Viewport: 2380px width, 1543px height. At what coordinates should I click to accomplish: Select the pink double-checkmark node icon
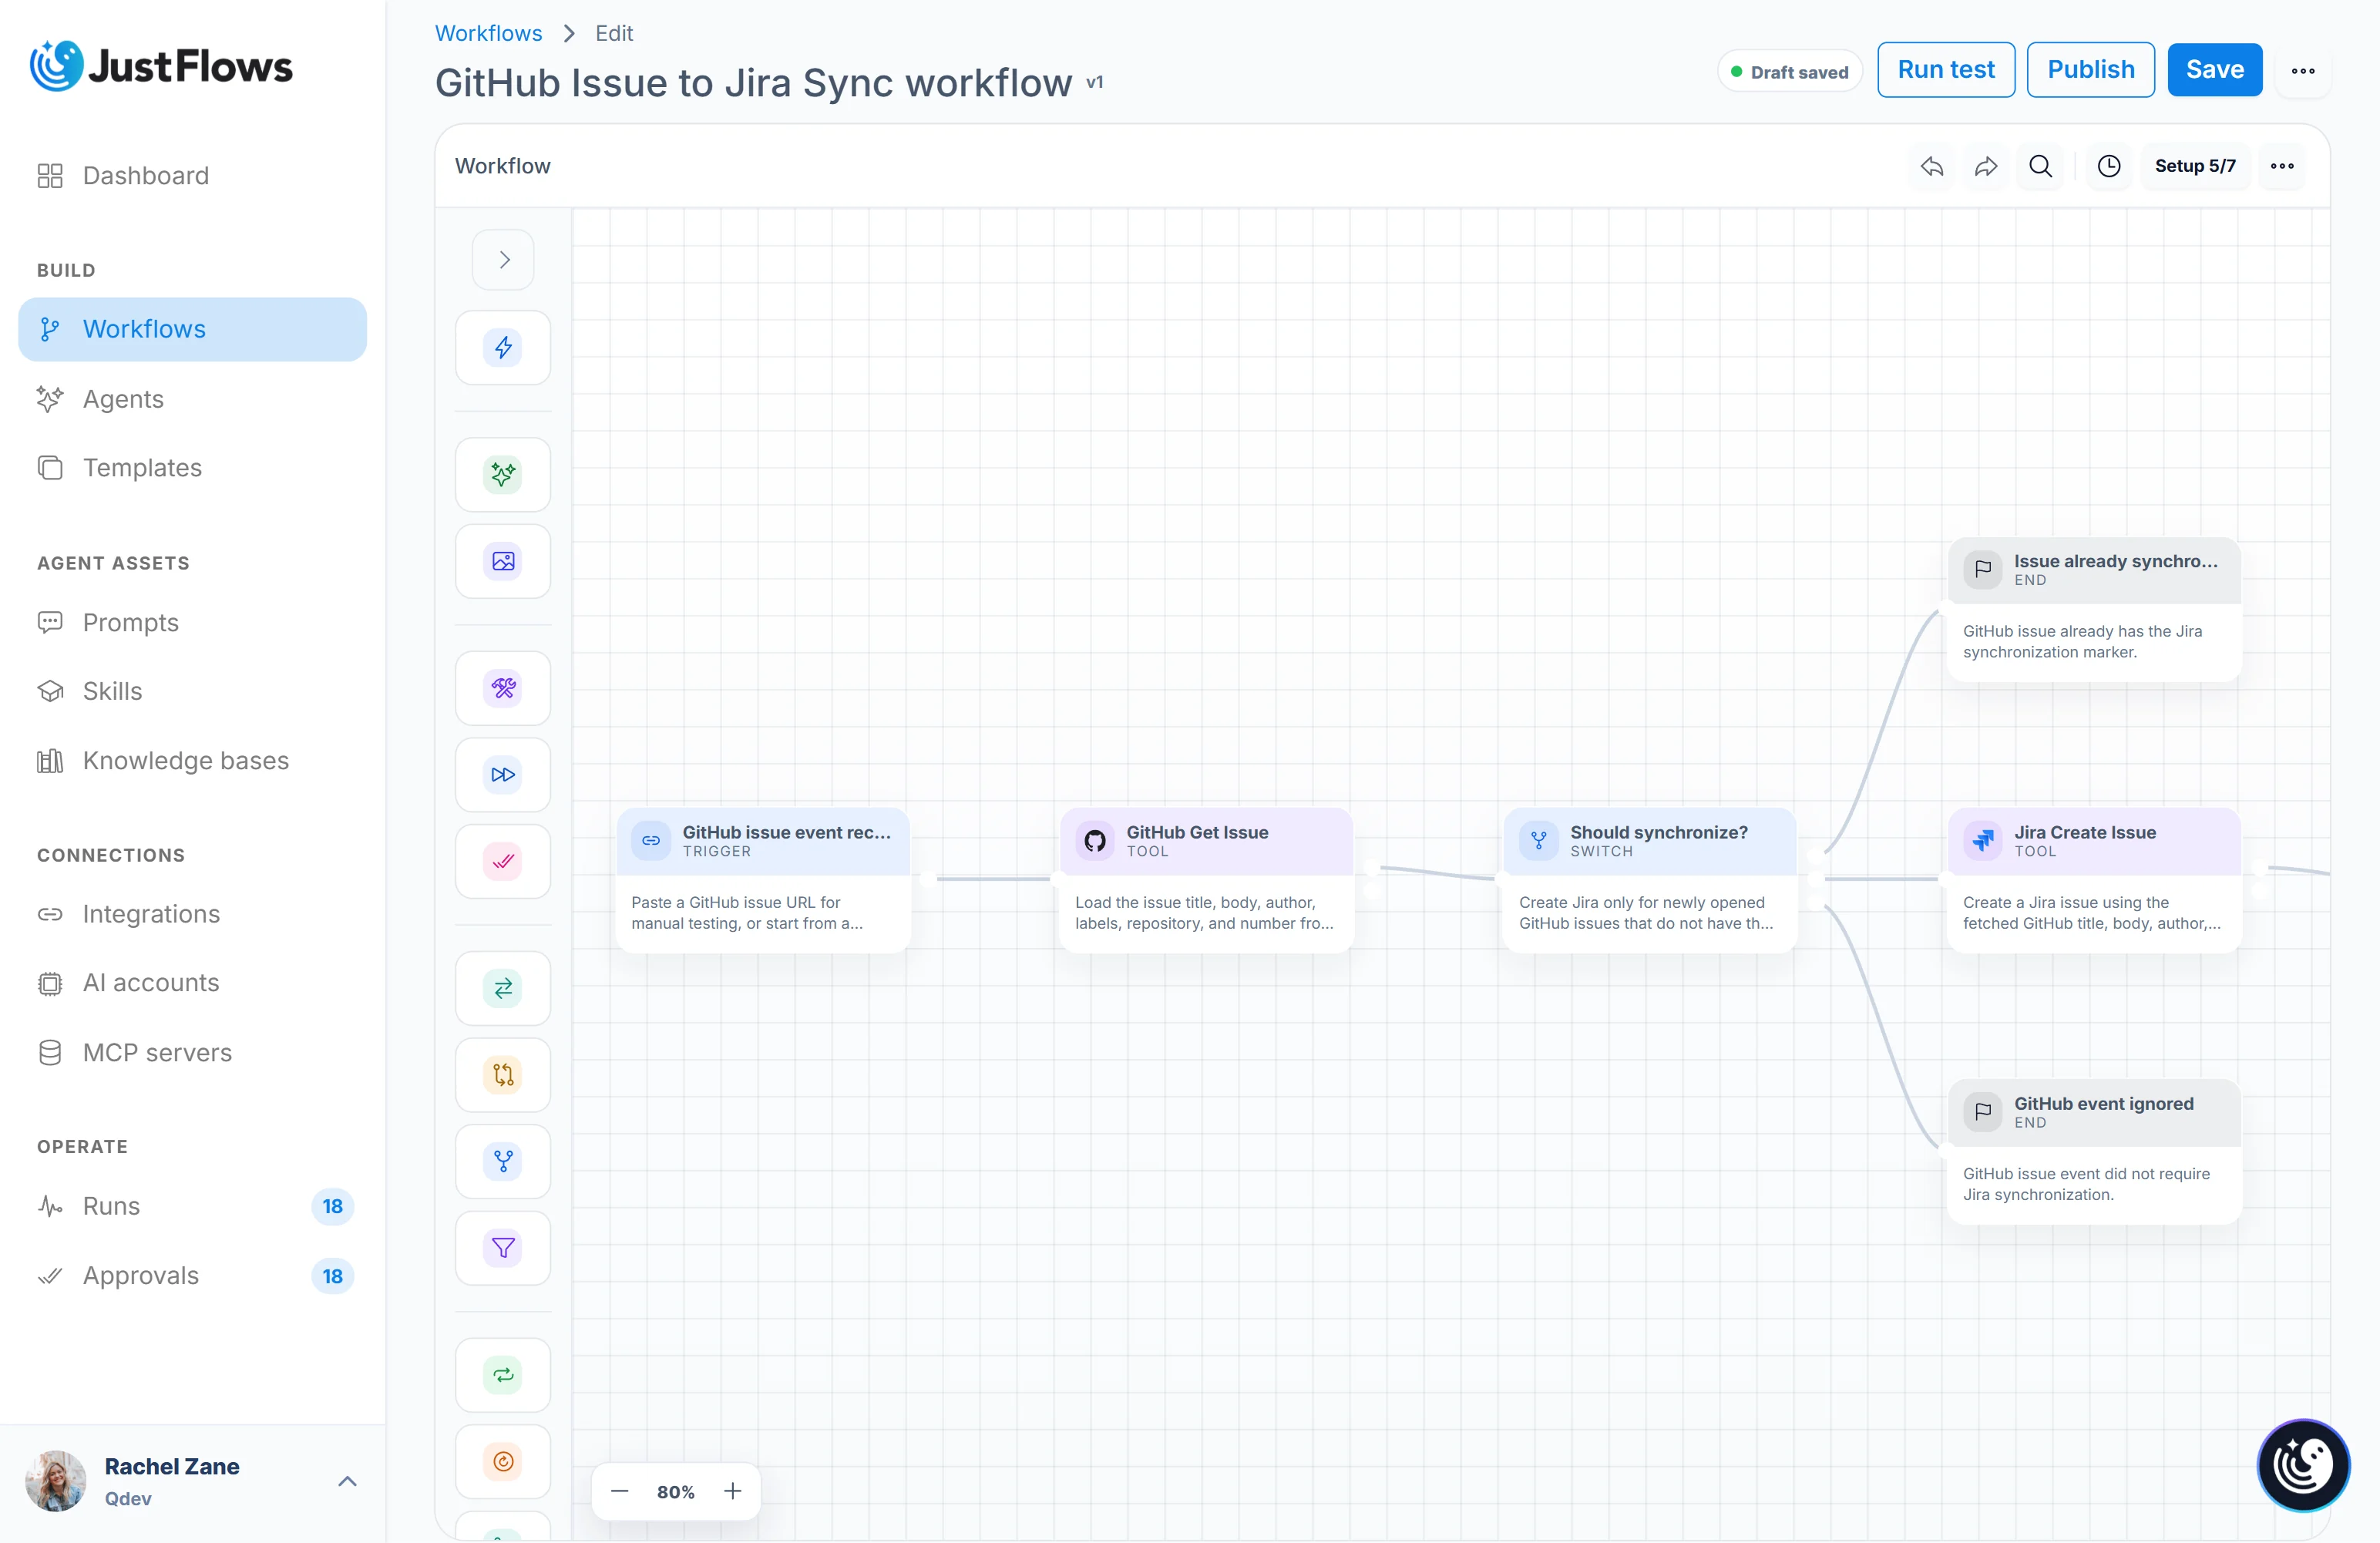503,862
